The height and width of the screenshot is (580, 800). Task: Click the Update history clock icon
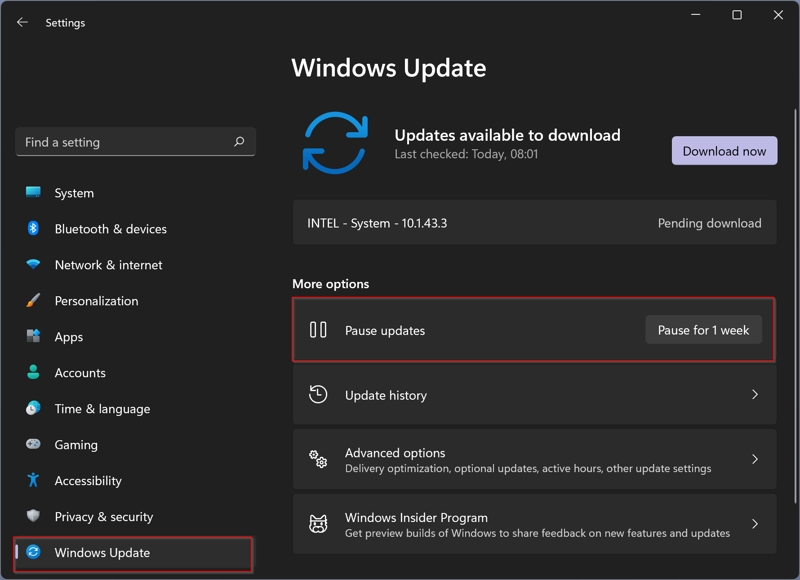click(318, 394)
